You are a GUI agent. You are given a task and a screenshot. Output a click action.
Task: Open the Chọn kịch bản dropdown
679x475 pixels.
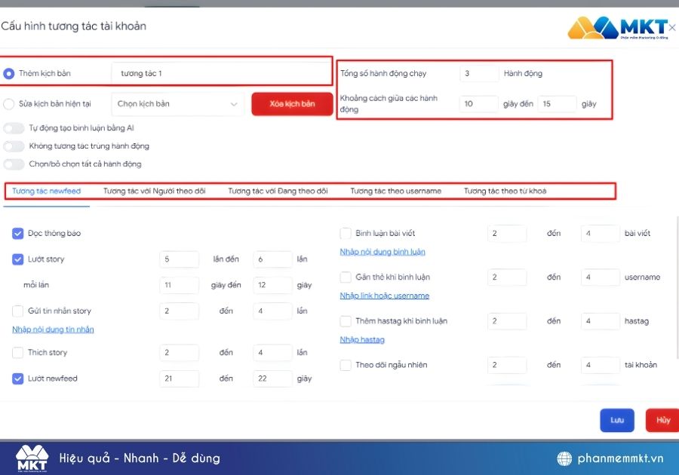[x=177, y=104]
